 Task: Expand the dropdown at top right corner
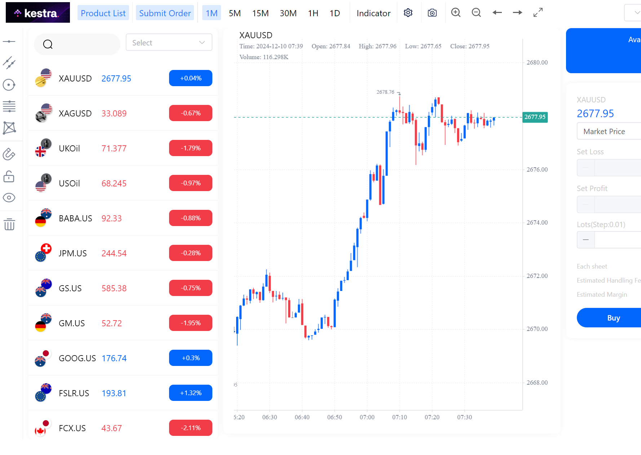pyautogui.click(x=634, y=13)
